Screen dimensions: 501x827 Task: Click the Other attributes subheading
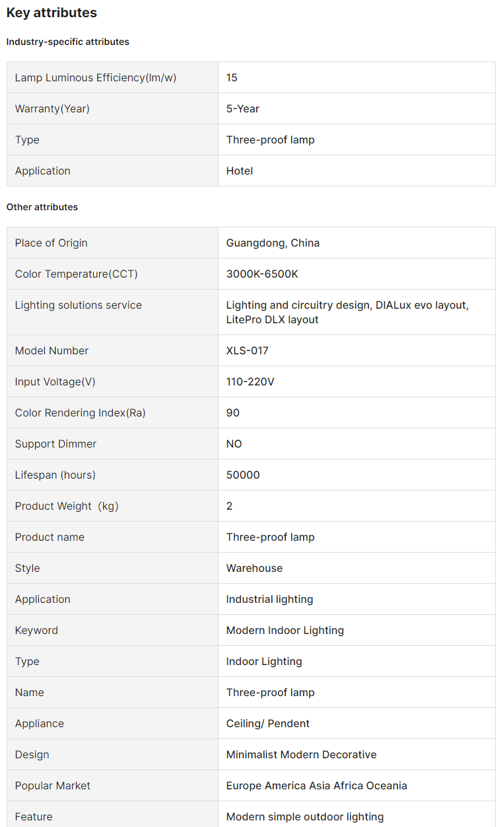(x=42, y=207)
